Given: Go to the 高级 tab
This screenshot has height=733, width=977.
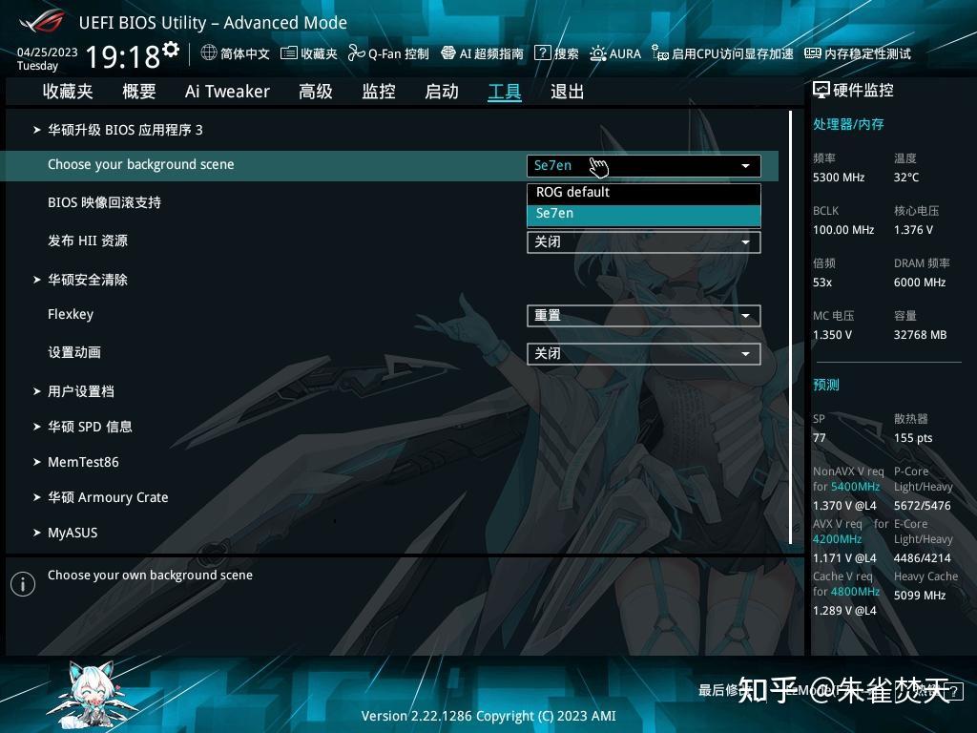Looking at the screenshot, I should coord(315,92).
